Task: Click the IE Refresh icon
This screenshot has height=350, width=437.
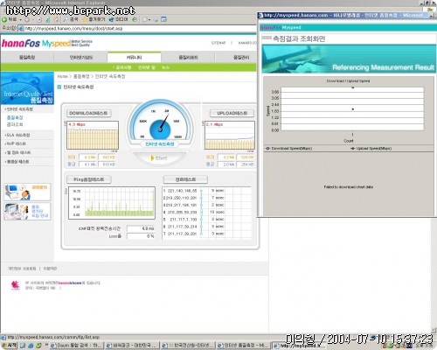Action: [x=48, y=19]
